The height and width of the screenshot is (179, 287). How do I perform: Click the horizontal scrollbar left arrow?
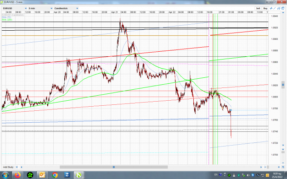tap(22, 167)
